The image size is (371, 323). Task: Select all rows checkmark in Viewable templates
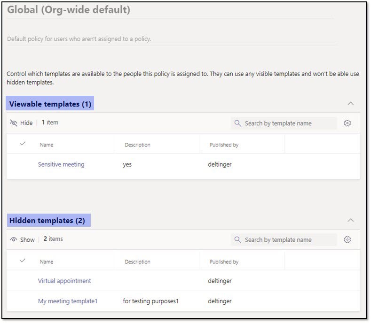[23, 144]
